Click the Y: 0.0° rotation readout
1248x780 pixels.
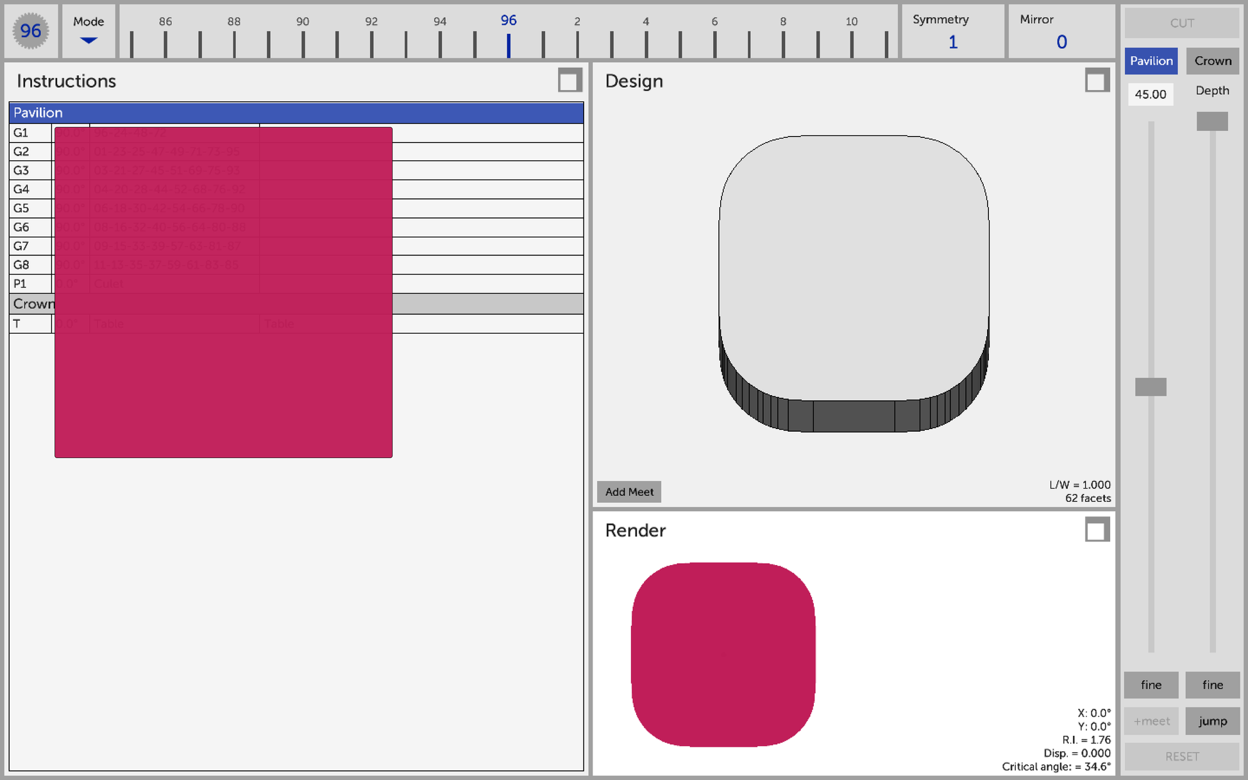tap(1094, 726)
